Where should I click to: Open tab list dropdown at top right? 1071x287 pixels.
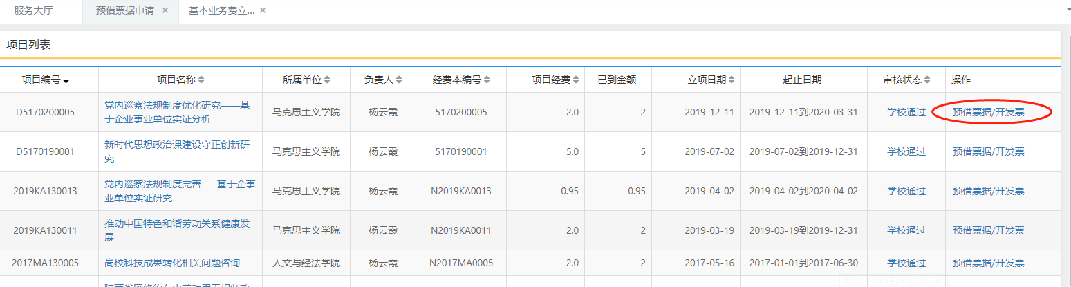click(x=1065, y=11)
